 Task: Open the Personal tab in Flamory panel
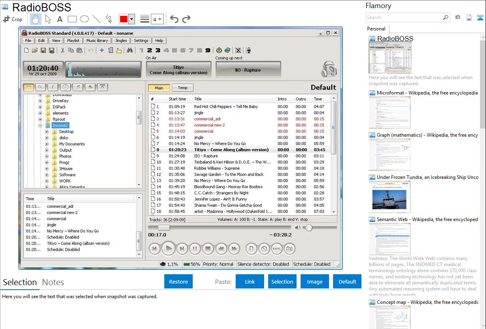(x=376, y=29)
